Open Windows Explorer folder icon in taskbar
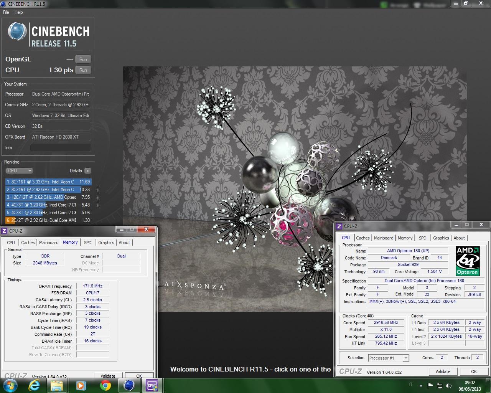 click(57, 386)
